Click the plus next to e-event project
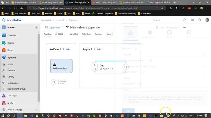The height and width of the screenshot is (118, 211). click(36, 27)
